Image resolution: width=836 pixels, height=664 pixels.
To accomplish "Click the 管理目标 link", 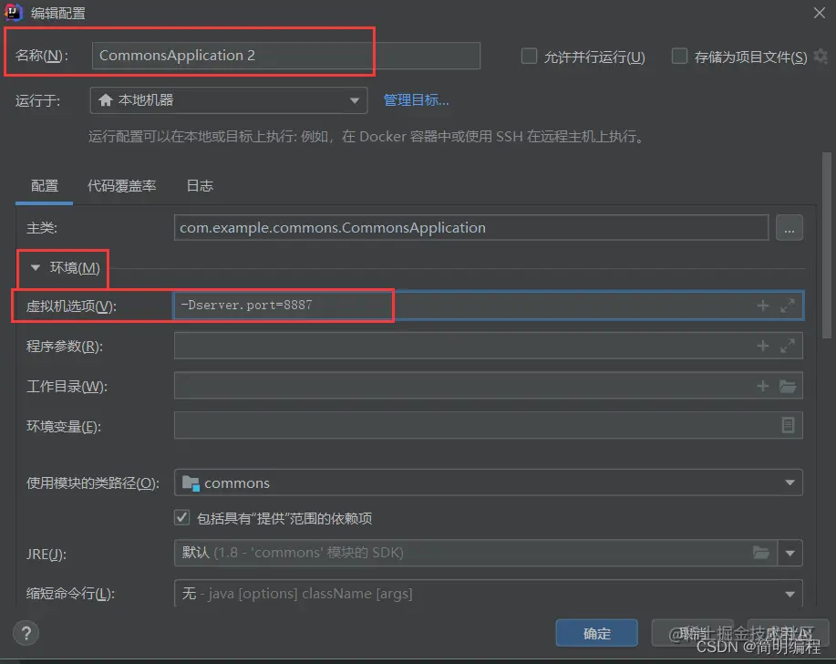I will tap(416, 100).
